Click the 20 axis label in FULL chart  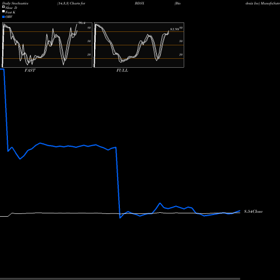(x=181, y=54)
